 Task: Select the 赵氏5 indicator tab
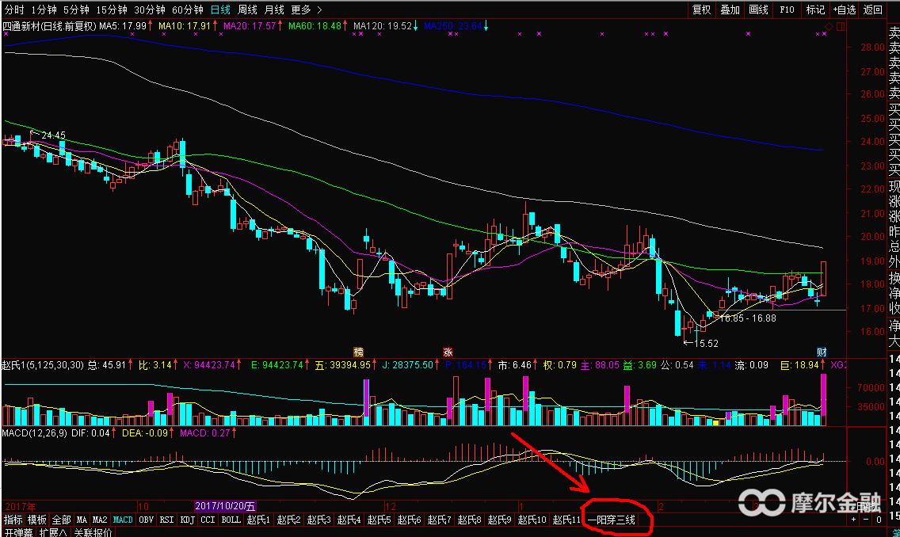tap(379, 520)
